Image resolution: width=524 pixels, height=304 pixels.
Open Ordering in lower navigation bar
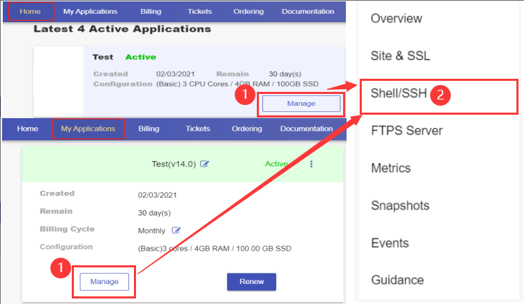point(246,129)
